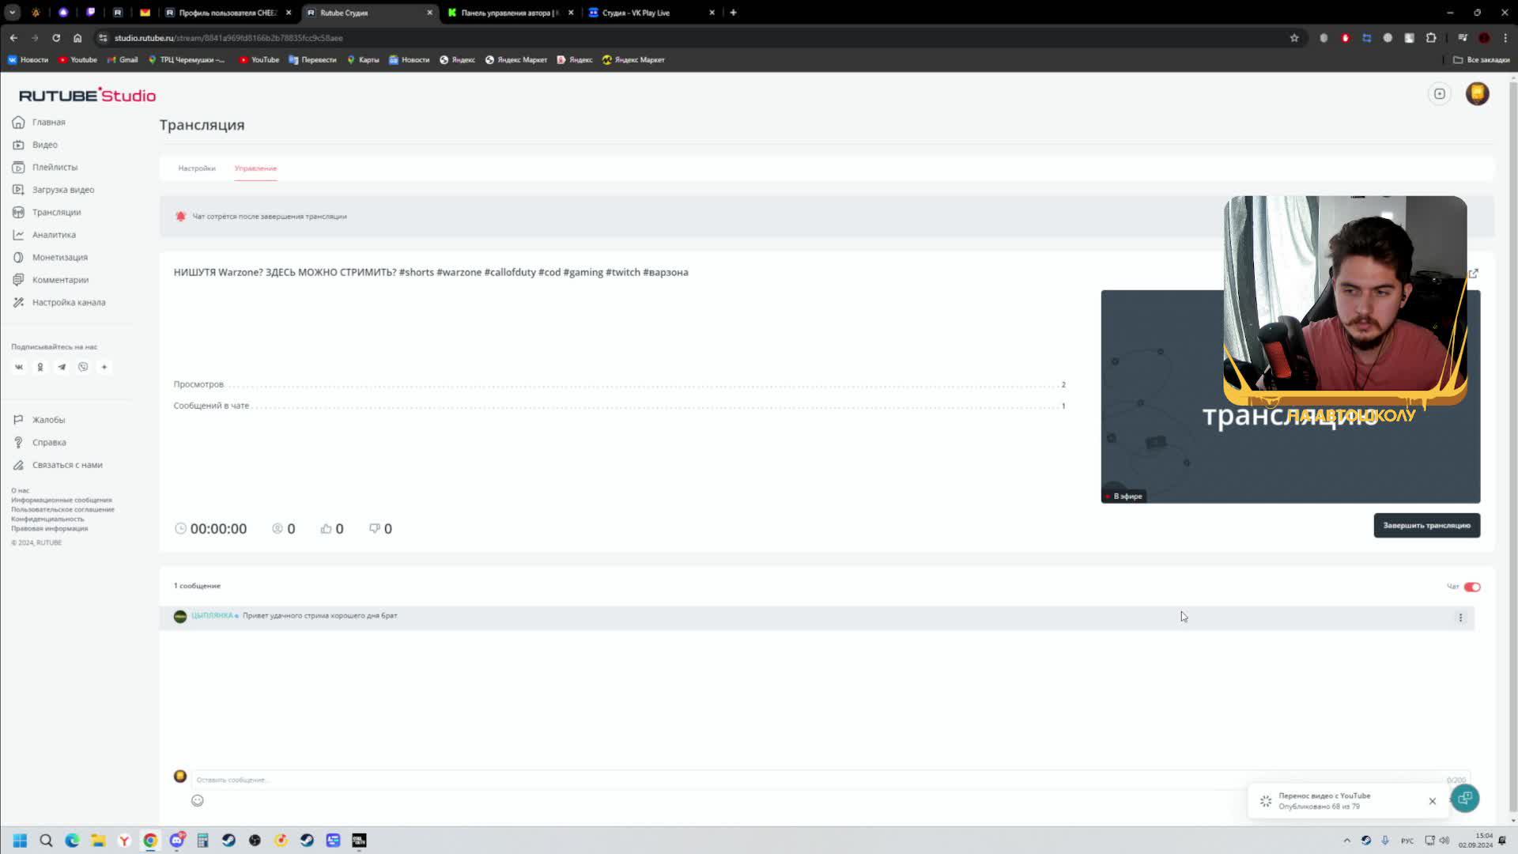Expand more social networks plus icon
The width and height of the screenshot is (1518, 854).
tap(104, 367)
